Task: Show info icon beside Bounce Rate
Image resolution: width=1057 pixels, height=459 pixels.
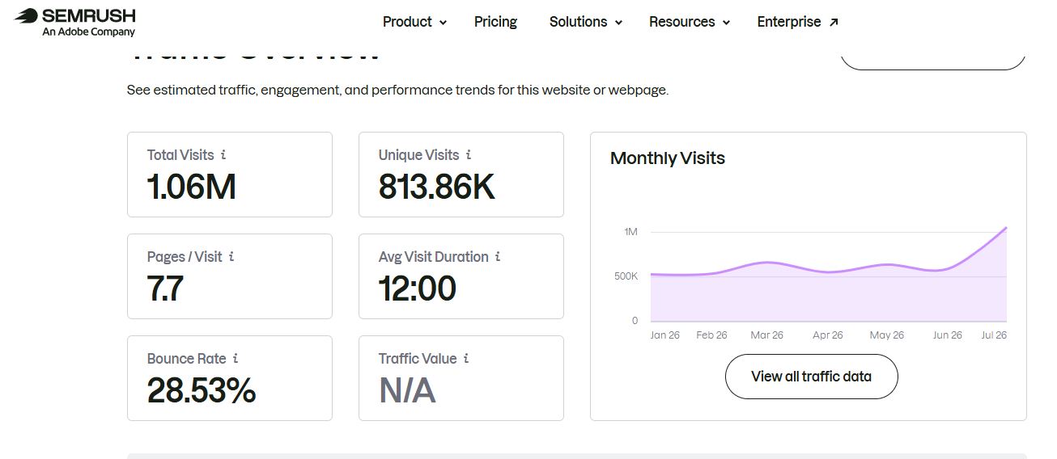Action: (236, 358)
